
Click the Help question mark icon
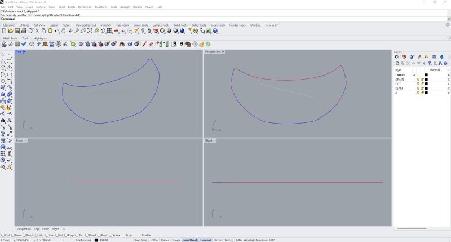[x=215, y=31]
